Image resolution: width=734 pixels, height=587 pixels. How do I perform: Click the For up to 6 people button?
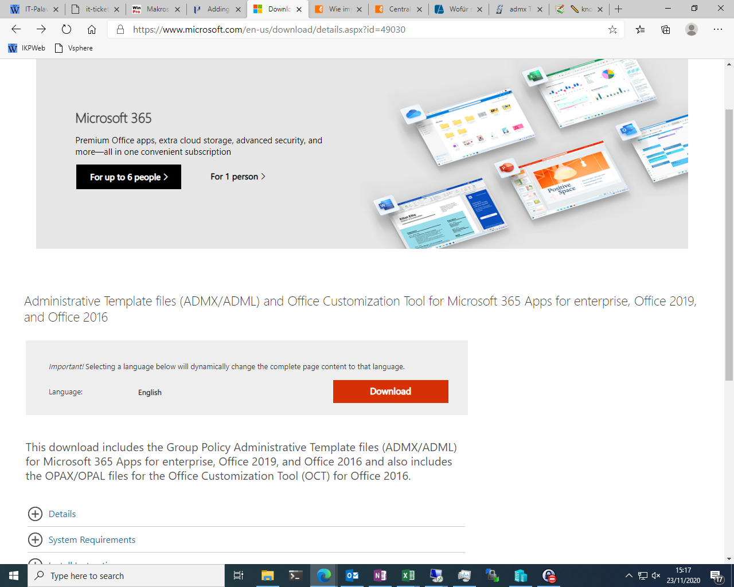[128, 177]
